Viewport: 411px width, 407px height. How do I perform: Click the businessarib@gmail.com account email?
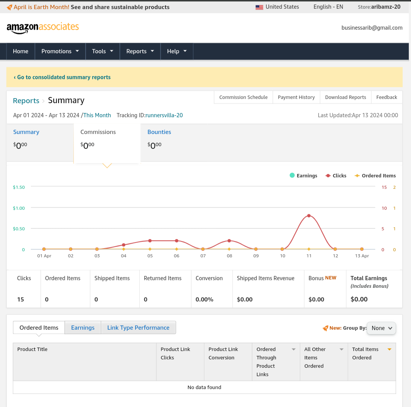(x=372, y=28)
